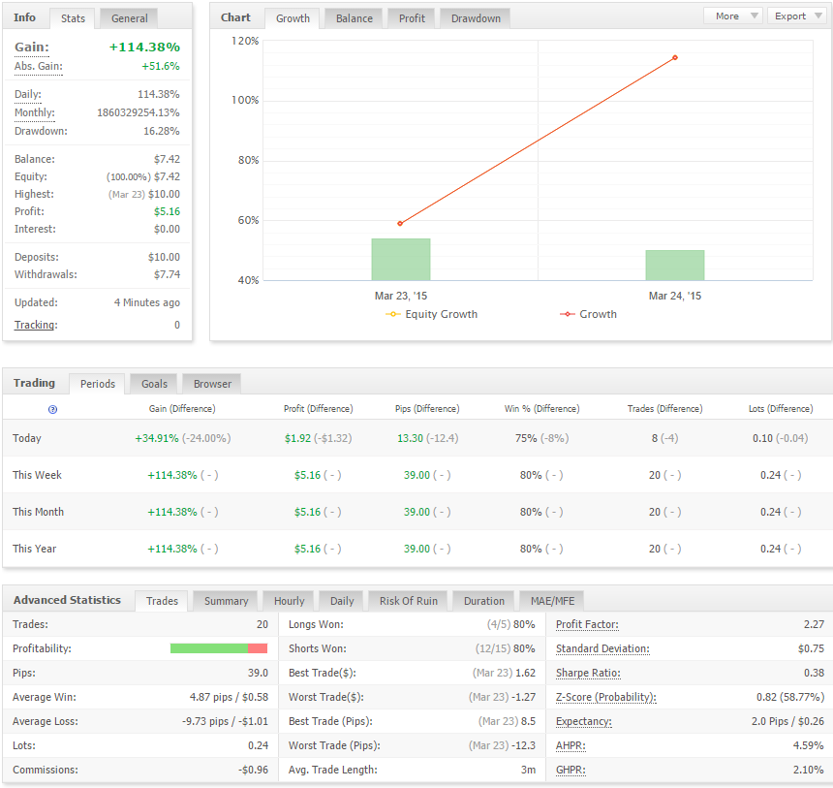833x788 pixels.
Task: Open the Summary statistics tab
Action: pyautogui.click(x=226, y=601)
